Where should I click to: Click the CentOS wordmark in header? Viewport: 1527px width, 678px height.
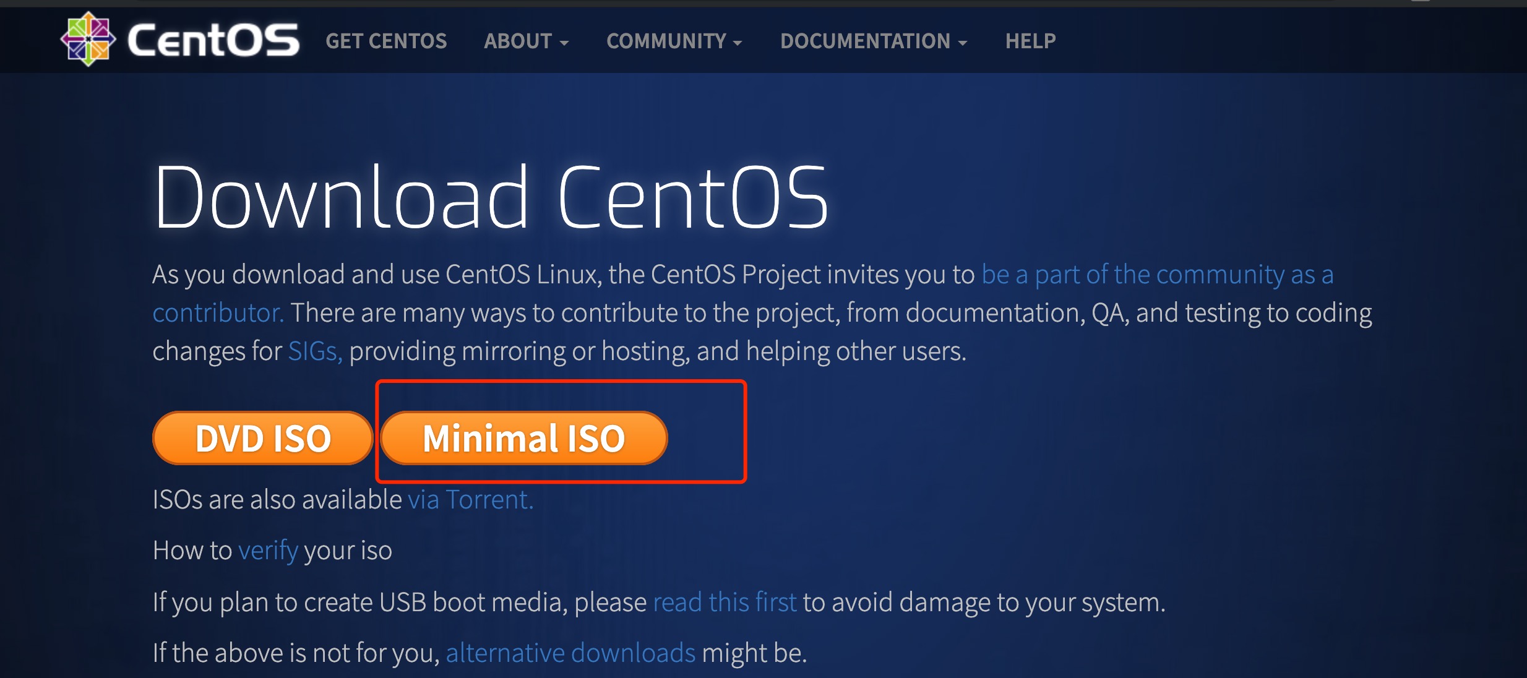pos(213,40)
